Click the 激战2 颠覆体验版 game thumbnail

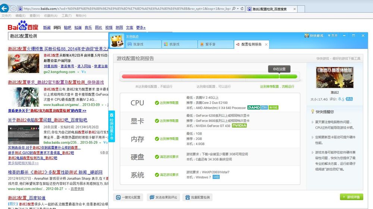coord(335,77)
